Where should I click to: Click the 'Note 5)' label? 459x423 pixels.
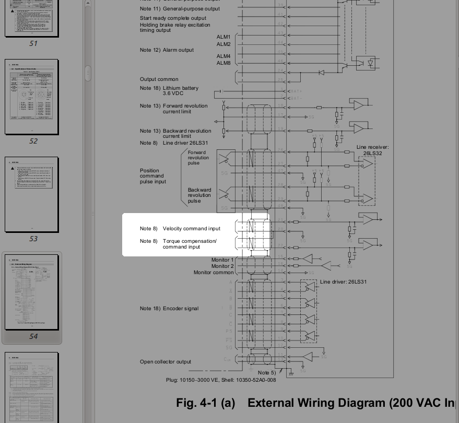click(x=267, y=373)
